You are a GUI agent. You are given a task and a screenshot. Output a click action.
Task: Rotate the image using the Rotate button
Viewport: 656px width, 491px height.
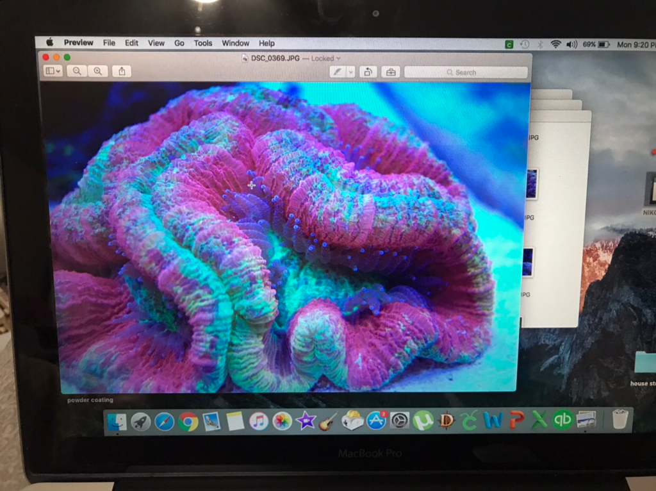368,72
